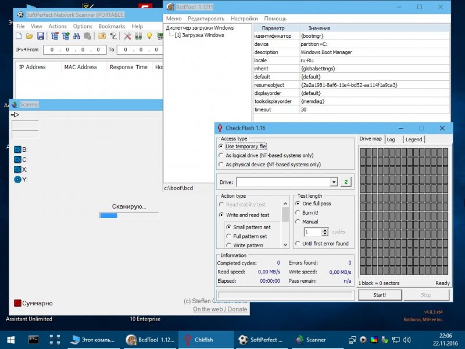Image resolution: width=465 pixels, height=349 pixels.
Task: Switch to BcdTool from the taskbar
Action: [151, 340]
